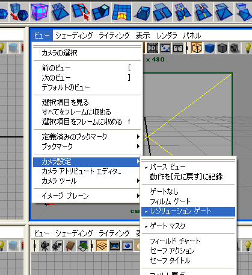Expand the イメージ プレーン submenu
252x275 pixels.
[87, 196]
